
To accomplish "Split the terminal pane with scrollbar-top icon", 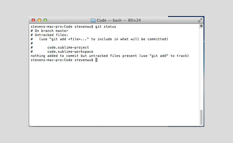I will pos(201,26).
